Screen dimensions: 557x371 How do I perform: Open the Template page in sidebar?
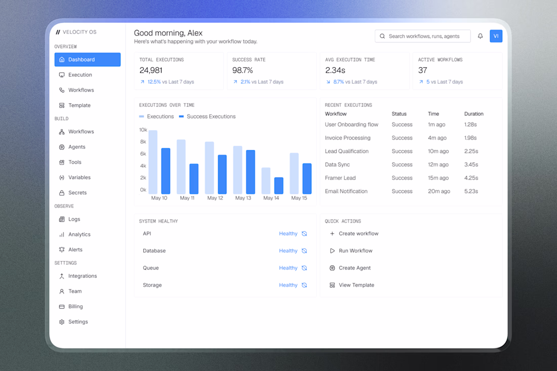(x=88, y=105)
